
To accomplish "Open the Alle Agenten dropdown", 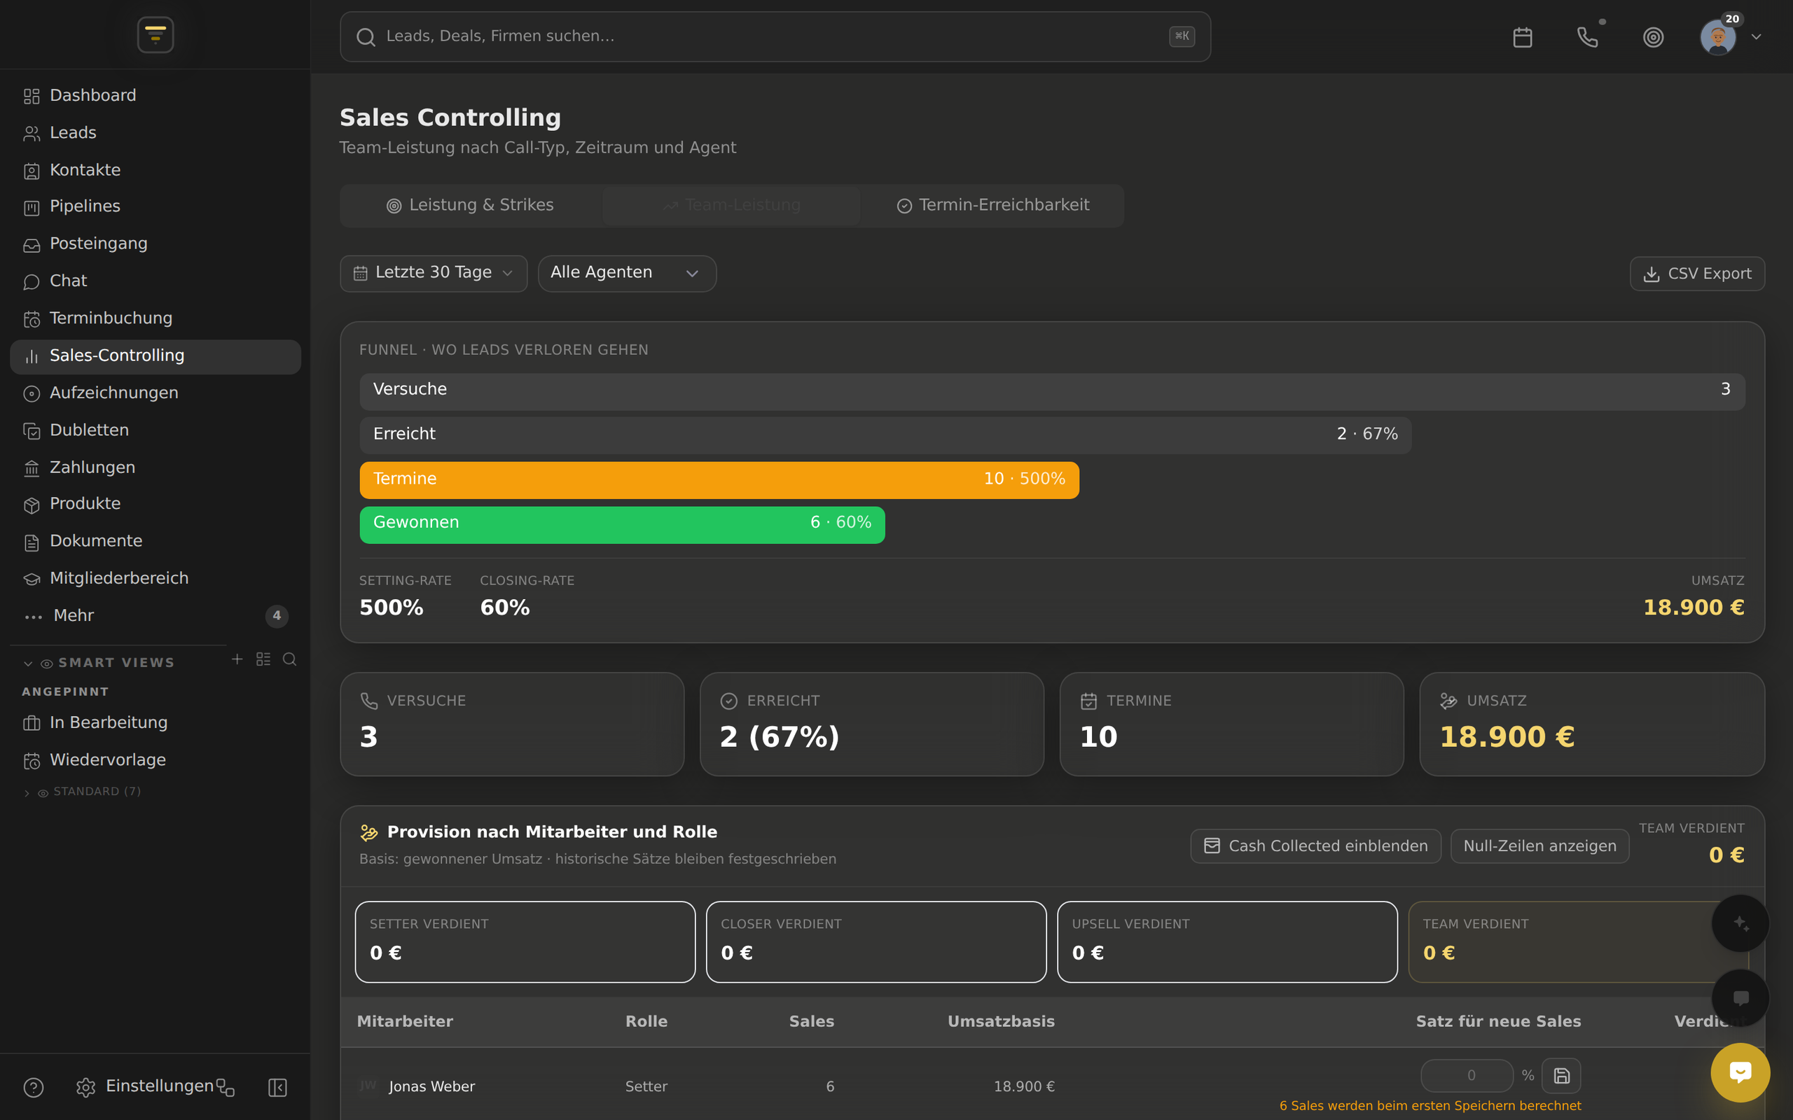I will 627,273.
